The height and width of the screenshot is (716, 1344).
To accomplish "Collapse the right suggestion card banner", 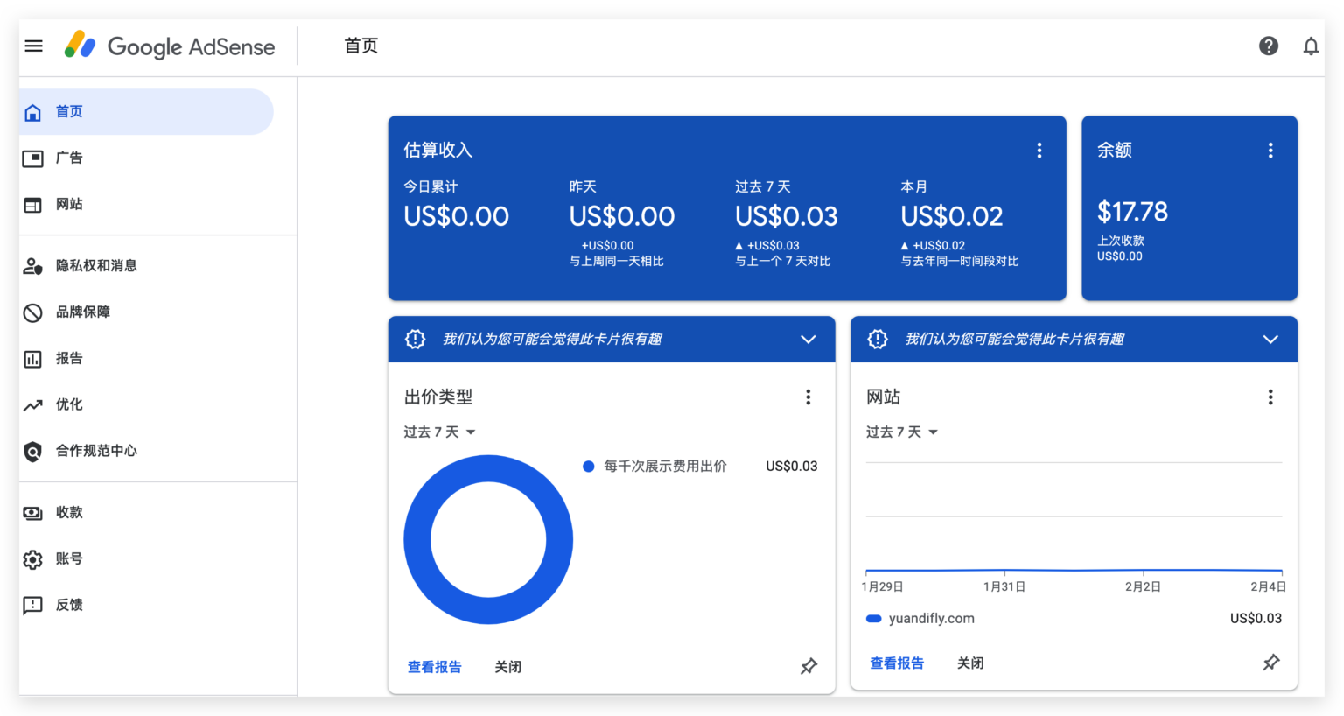I will (x=1270, y=340).
